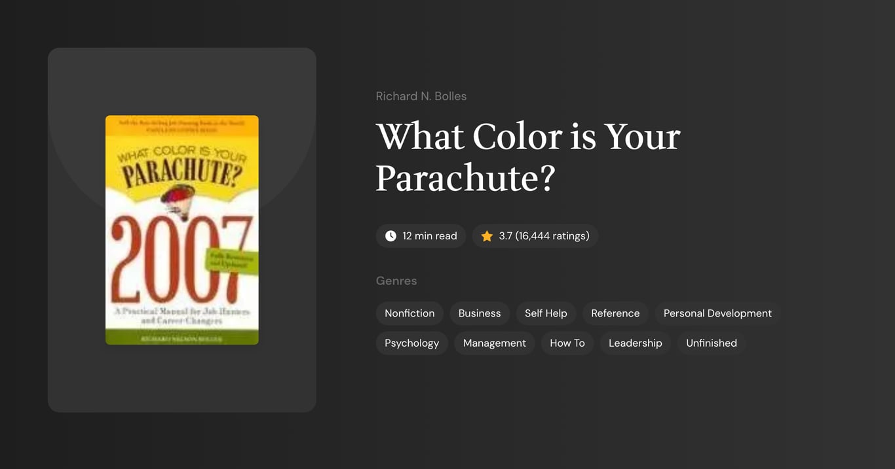Select the Unfinished genre tag
895x469 pixels.
[711, 343]
